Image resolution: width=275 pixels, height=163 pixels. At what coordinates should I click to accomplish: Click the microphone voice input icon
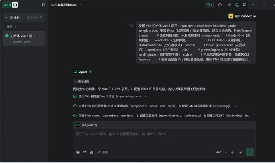pos(241,152)
